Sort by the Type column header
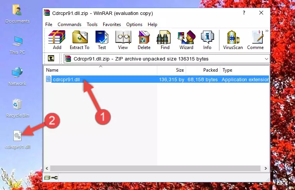Screen dimensions: 295x190 245,70
